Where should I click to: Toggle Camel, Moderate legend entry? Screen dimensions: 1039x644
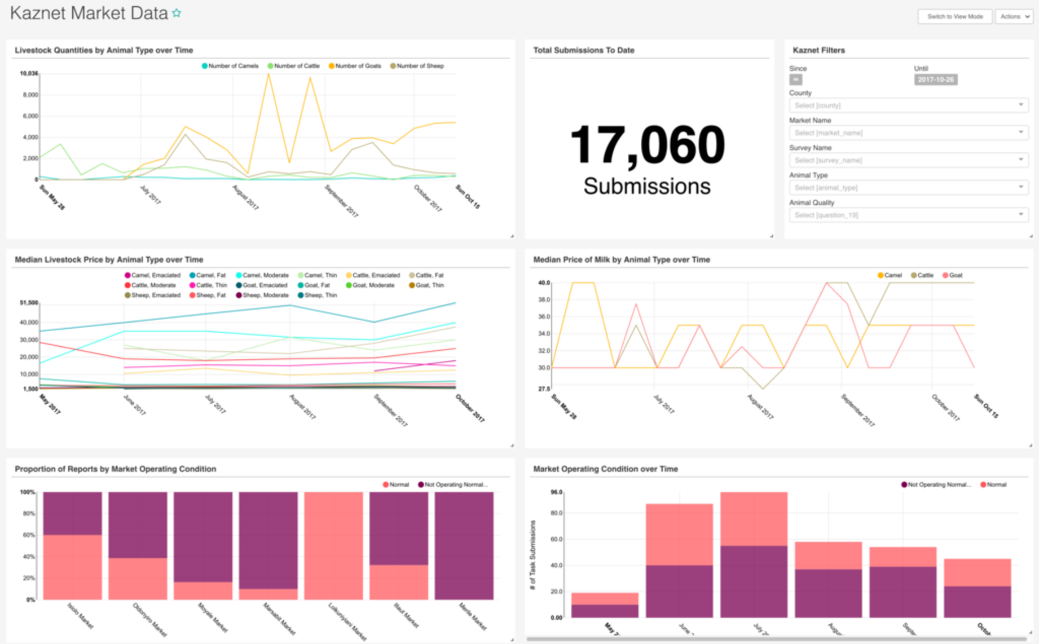(262, 275)
